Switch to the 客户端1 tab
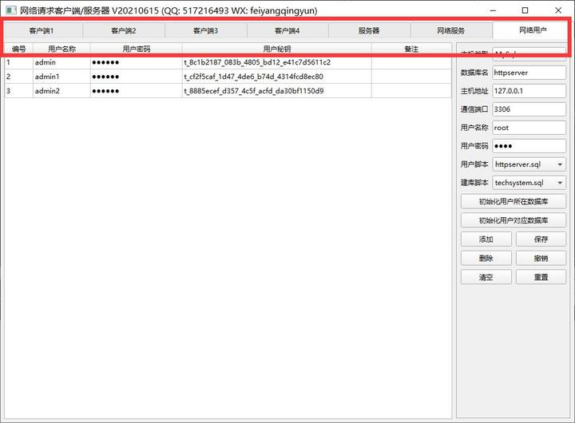The height and width of the screenshot is (423, 575). [x=42, y=31]
